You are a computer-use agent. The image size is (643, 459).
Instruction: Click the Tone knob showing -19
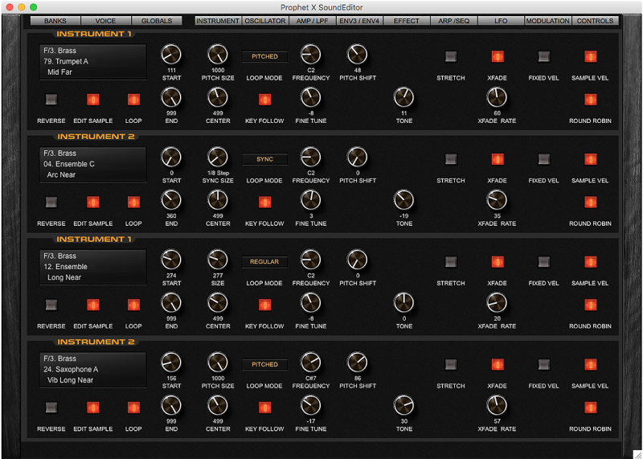403,200
